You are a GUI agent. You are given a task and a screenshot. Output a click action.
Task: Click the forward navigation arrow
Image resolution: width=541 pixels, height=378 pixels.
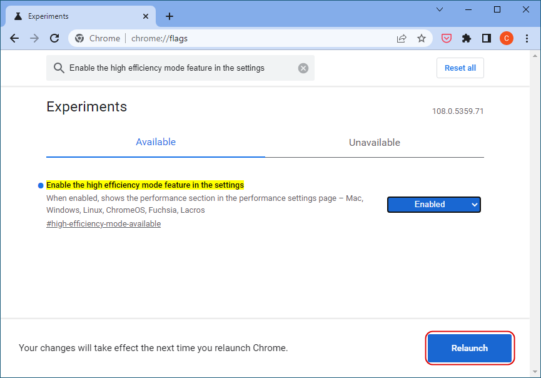click(x=34, y=38)
